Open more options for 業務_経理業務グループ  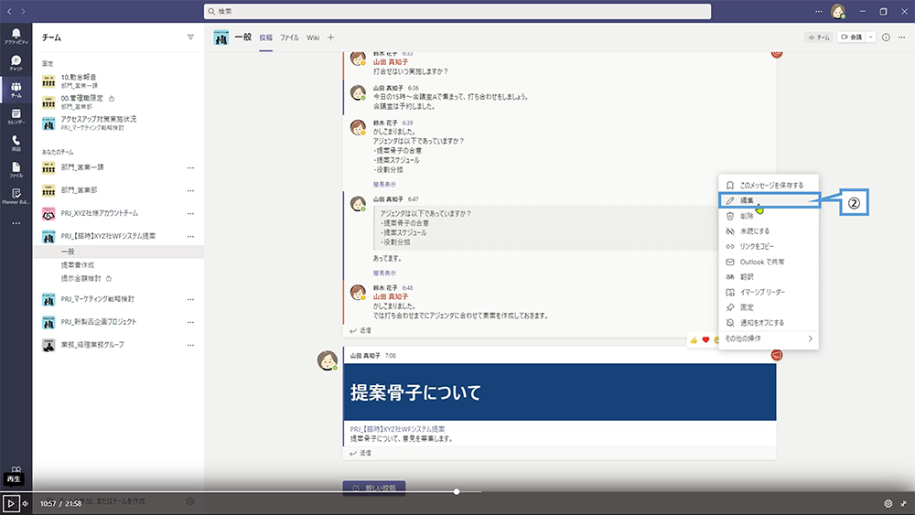[x=190, y=345]
